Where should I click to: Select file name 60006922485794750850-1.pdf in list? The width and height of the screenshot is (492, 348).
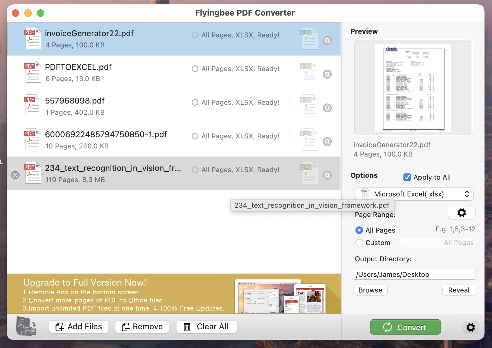[x=106, y=134]
